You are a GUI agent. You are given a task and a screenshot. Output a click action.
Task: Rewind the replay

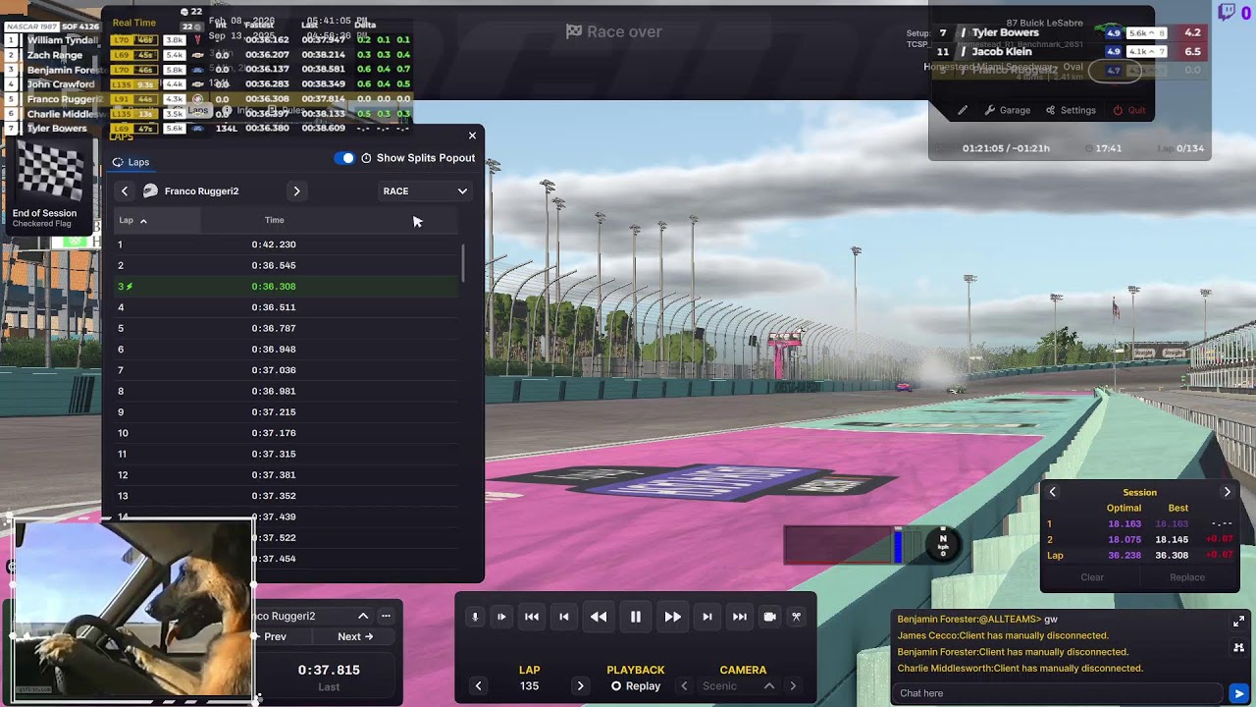tap(599, 617)
